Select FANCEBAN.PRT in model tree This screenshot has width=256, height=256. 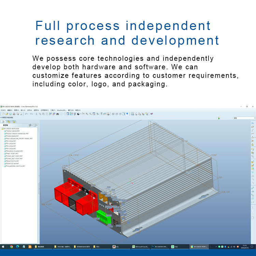pos(13,136)
